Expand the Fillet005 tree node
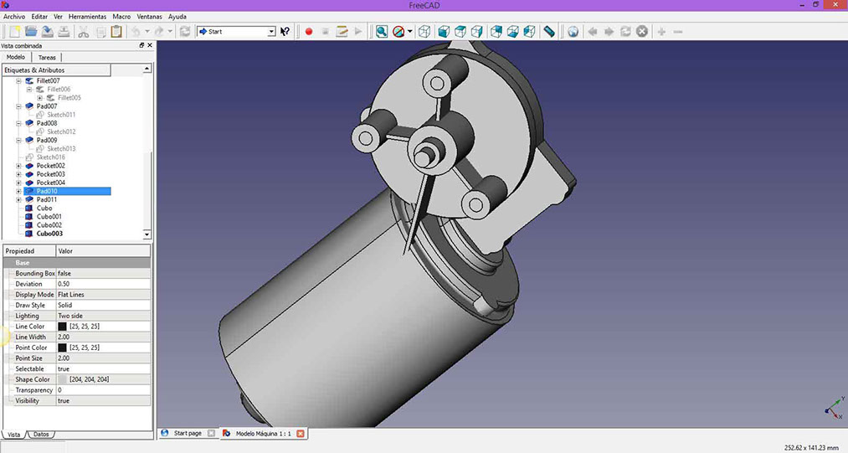This screenshot has width=848, height=453. 39,98
